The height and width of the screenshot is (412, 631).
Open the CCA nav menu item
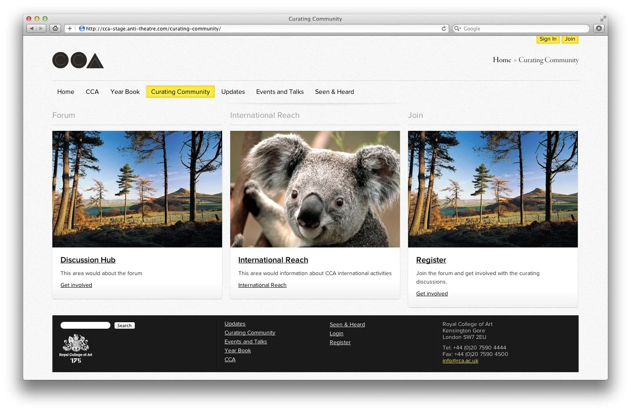92,92
